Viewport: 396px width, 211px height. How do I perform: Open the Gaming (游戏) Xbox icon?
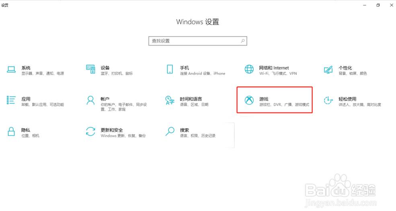pyautogui.click(x=249, y=100)
